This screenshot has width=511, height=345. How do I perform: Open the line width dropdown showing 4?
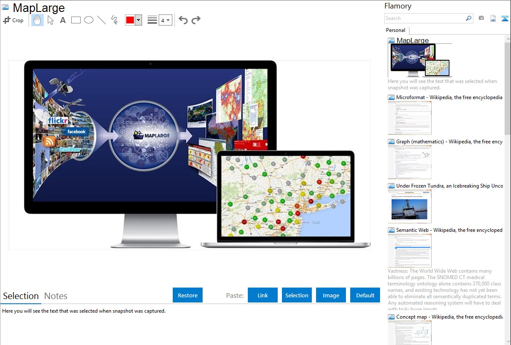tap(165, 20)
